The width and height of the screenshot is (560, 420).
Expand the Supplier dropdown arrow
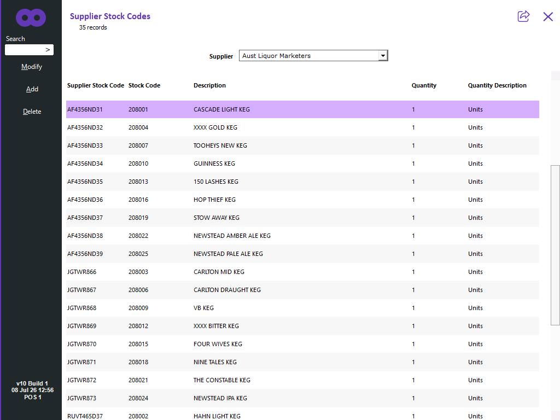coord(383,56)
